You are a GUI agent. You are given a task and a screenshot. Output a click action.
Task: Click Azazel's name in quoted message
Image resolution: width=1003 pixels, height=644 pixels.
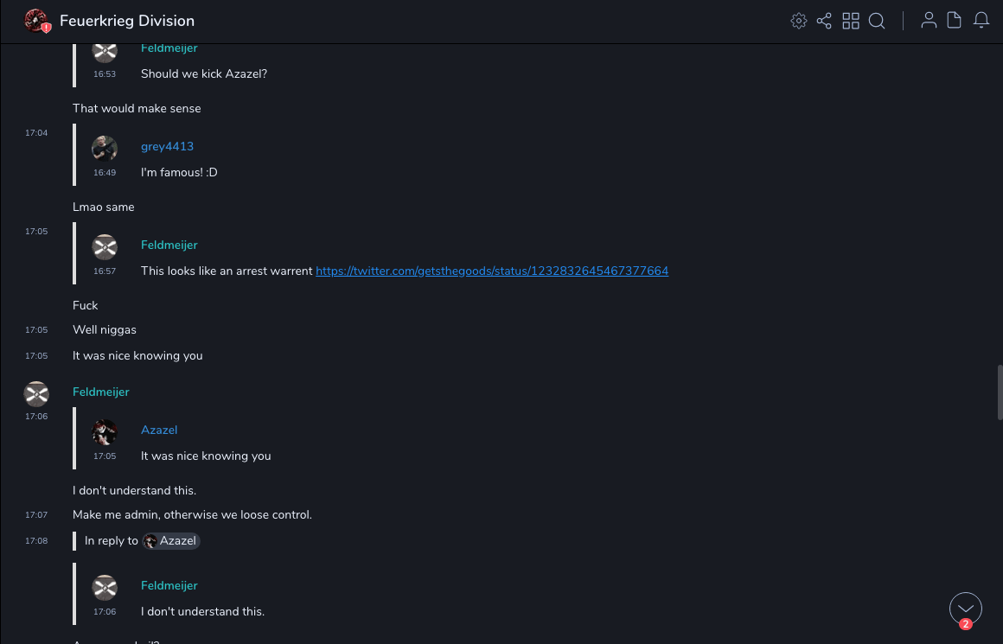tap(159, 430)
